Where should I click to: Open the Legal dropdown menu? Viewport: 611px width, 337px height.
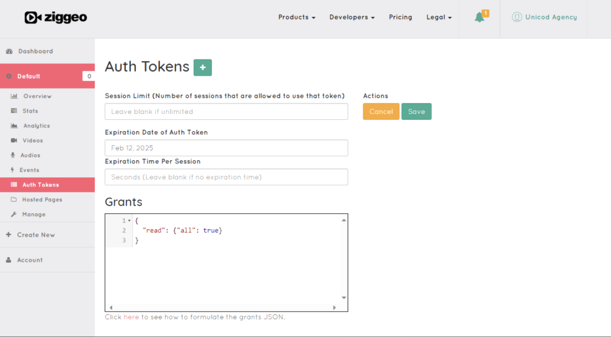pos(439,17)
